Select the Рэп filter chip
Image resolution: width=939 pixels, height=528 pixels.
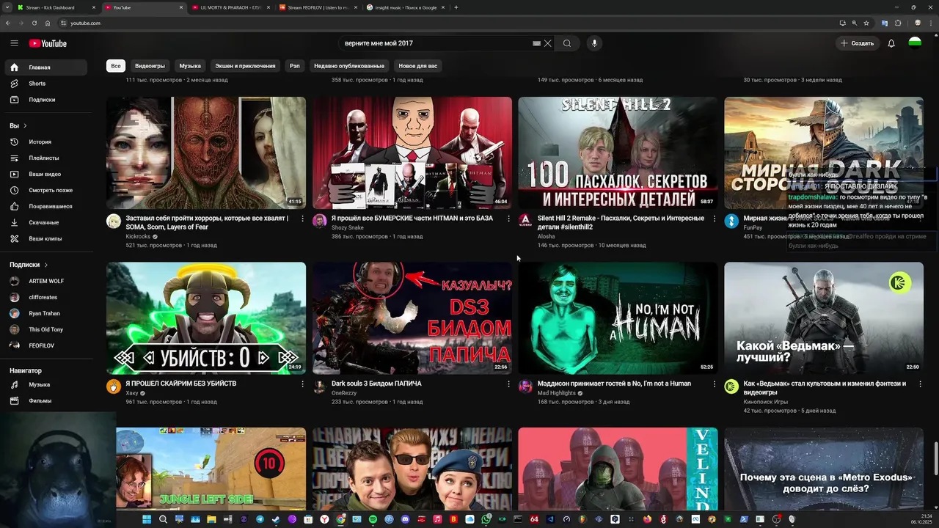pyautogui.click(x=294, y=66)
